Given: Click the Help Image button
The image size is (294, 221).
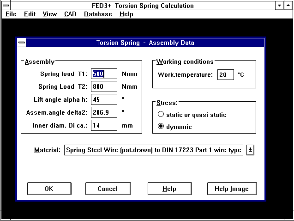Looking at the screenshot, I should click(232, 189).
